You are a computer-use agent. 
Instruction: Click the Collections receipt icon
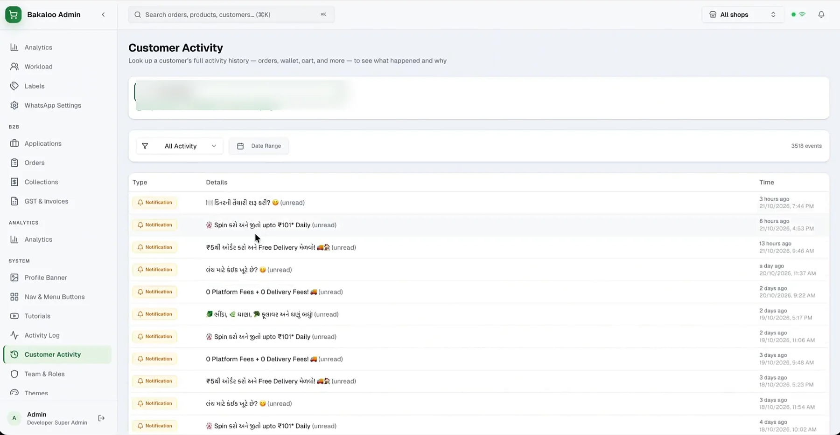(14, 182)
